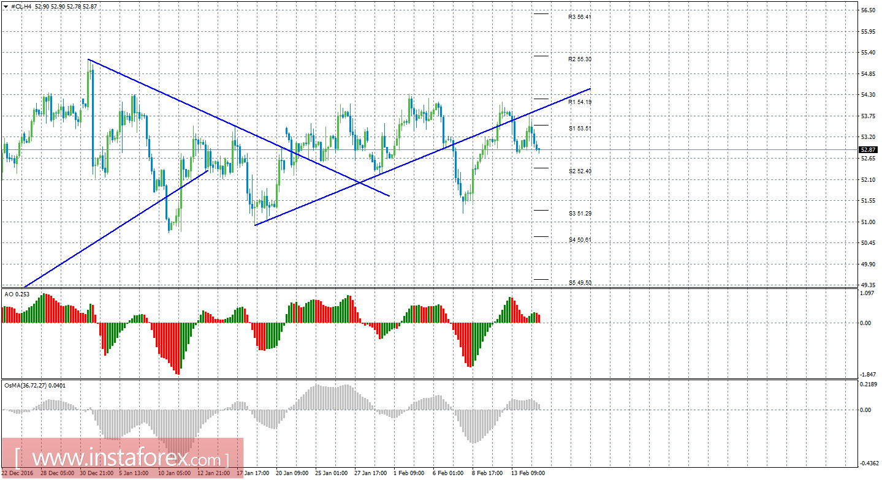The image size is (882, 480).
Task: Click the 53.75 price axis value
Action: tap(867, 116)
